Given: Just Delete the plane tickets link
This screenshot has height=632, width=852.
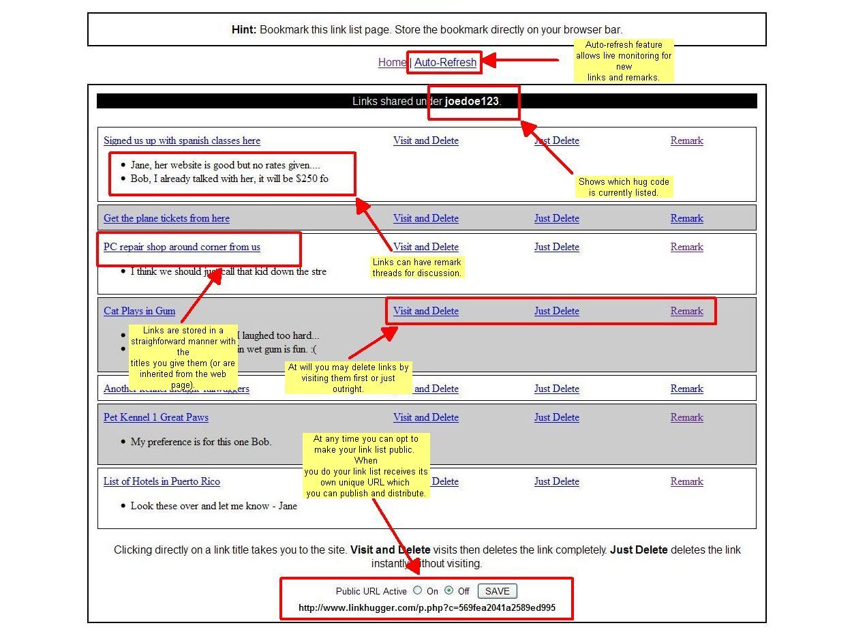Looking at the screenshot, I should (x=557, y=218).
